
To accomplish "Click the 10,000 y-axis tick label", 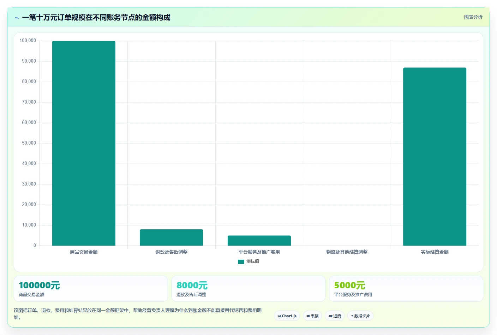I will pos(29,225).
